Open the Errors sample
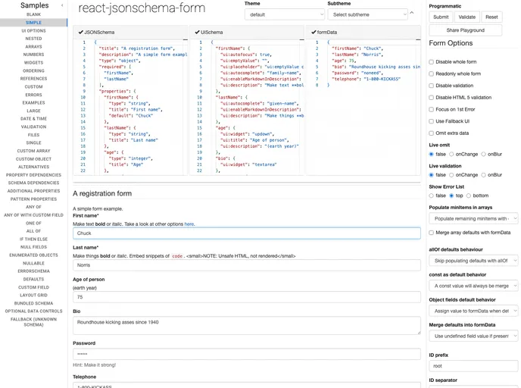 point(33,95)
